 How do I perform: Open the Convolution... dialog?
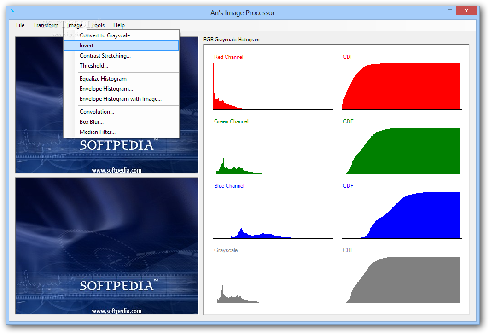click(x=121, y=111)
